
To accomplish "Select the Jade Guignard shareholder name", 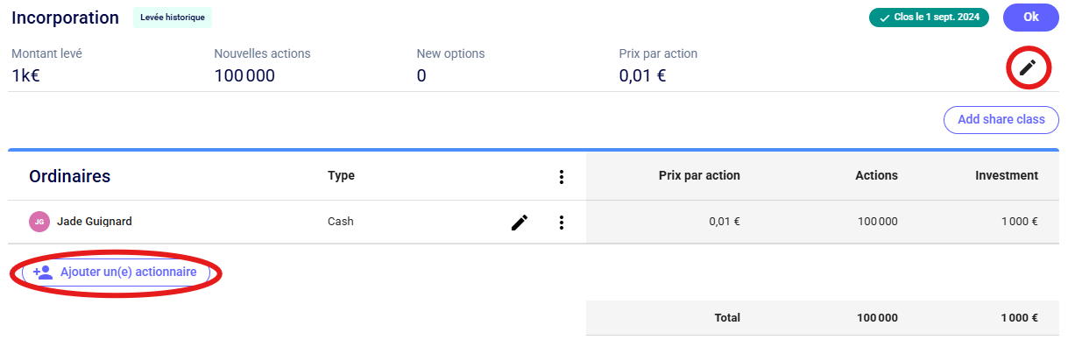I will point(95,222).
